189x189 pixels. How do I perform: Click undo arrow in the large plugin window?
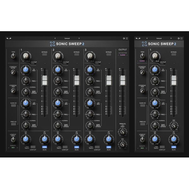click(x=8, y=38)
